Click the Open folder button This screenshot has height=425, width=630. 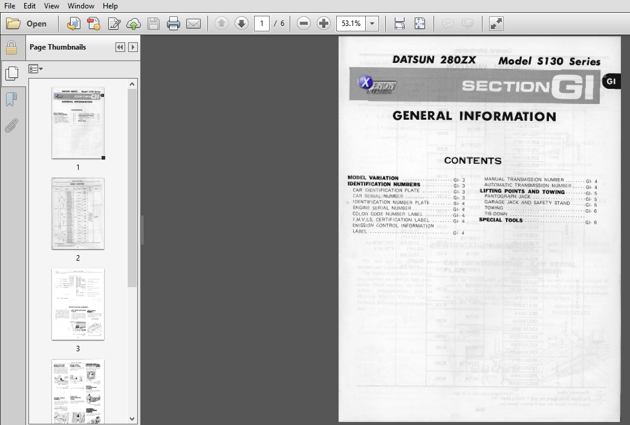click(27, 24)
